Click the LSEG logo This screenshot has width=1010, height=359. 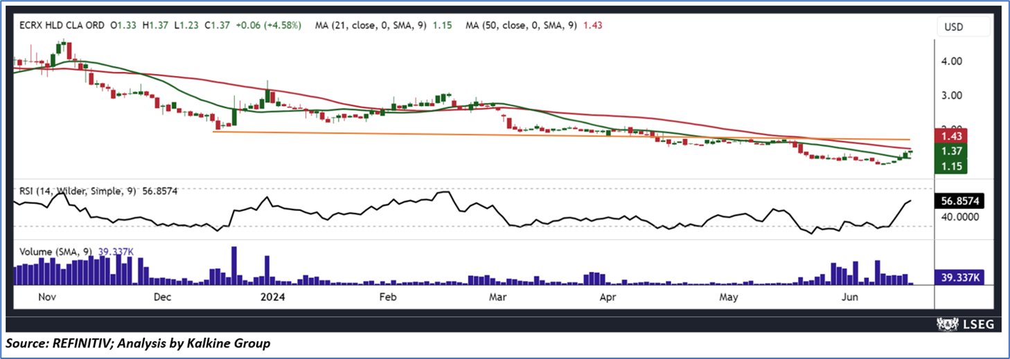point(965,324)
